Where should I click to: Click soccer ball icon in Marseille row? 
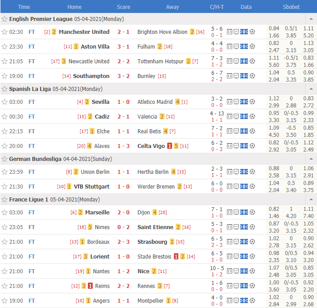pos(252,212)
